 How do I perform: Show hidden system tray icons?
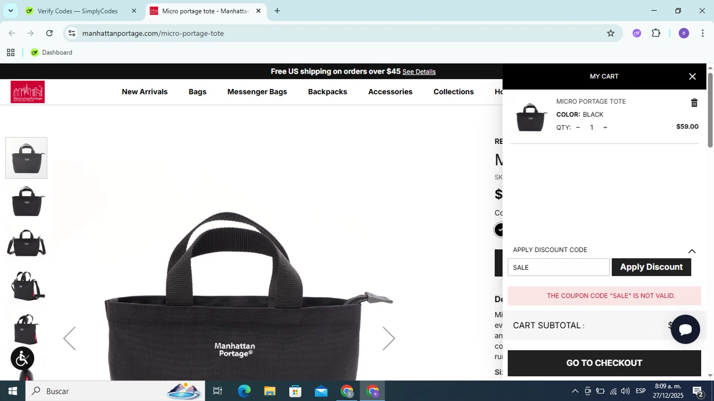575,391
